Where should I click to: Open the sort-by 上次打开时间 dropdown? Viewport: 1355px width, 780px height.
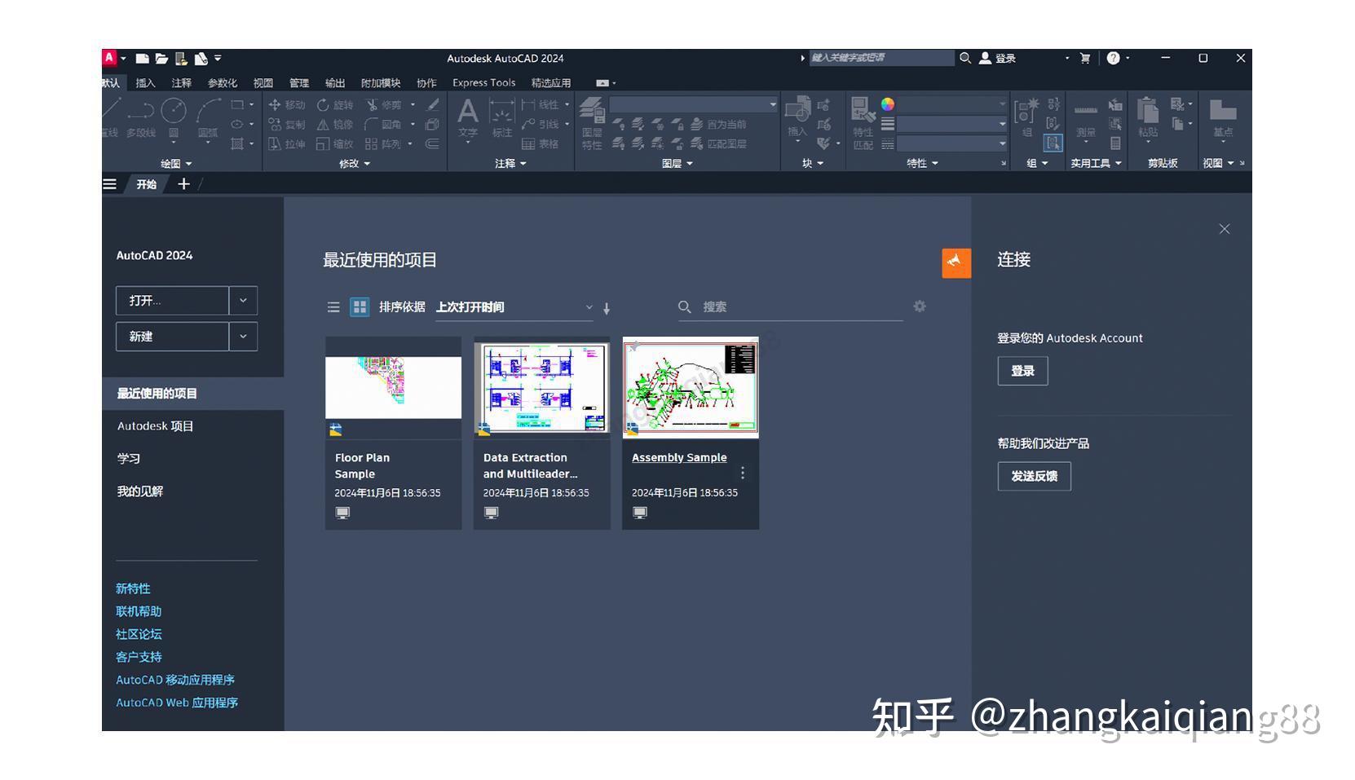tap(514, 307)
